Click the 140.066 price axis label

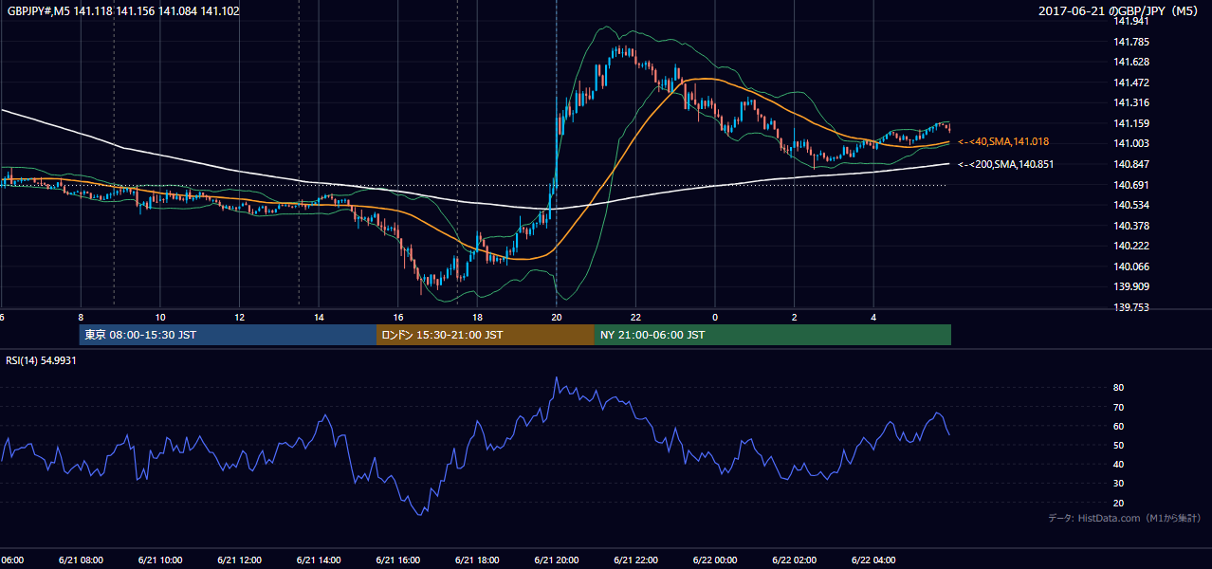coord(1131,266)
